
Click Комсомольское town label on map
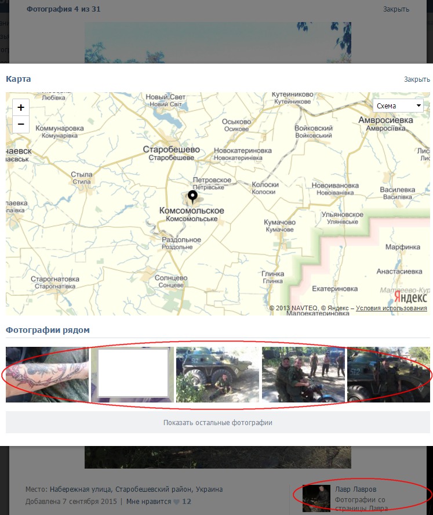(191, 212)
